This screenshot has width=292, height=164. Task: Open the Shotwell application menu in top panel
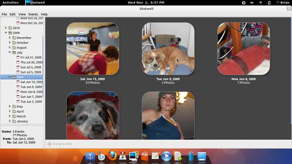pos(35,3)
